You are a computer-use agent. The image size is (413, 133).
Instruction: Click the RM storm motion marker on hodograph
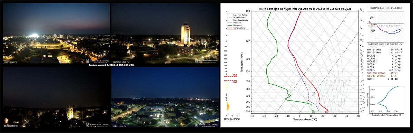373,30
